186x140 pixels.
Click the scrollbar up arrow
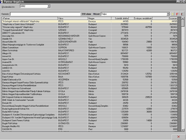[183, 18]
